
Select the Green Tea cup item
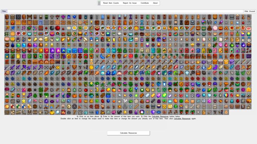pyautogui.click(x=58, y=39)
